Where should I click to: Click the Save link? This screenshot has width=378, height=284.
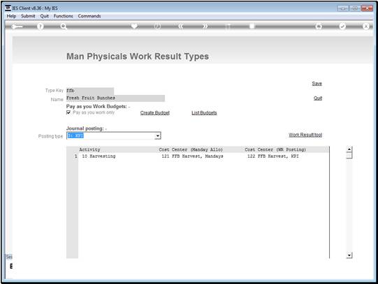(x=317, y=84)
